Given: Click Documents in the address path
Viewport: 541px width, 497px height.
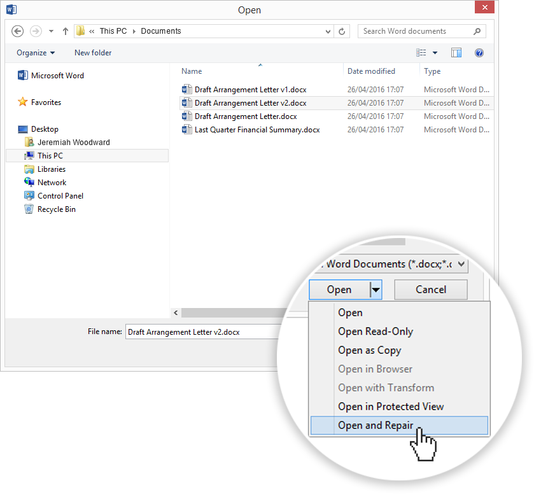Looking at the screenshot, I should pos(161,31).
